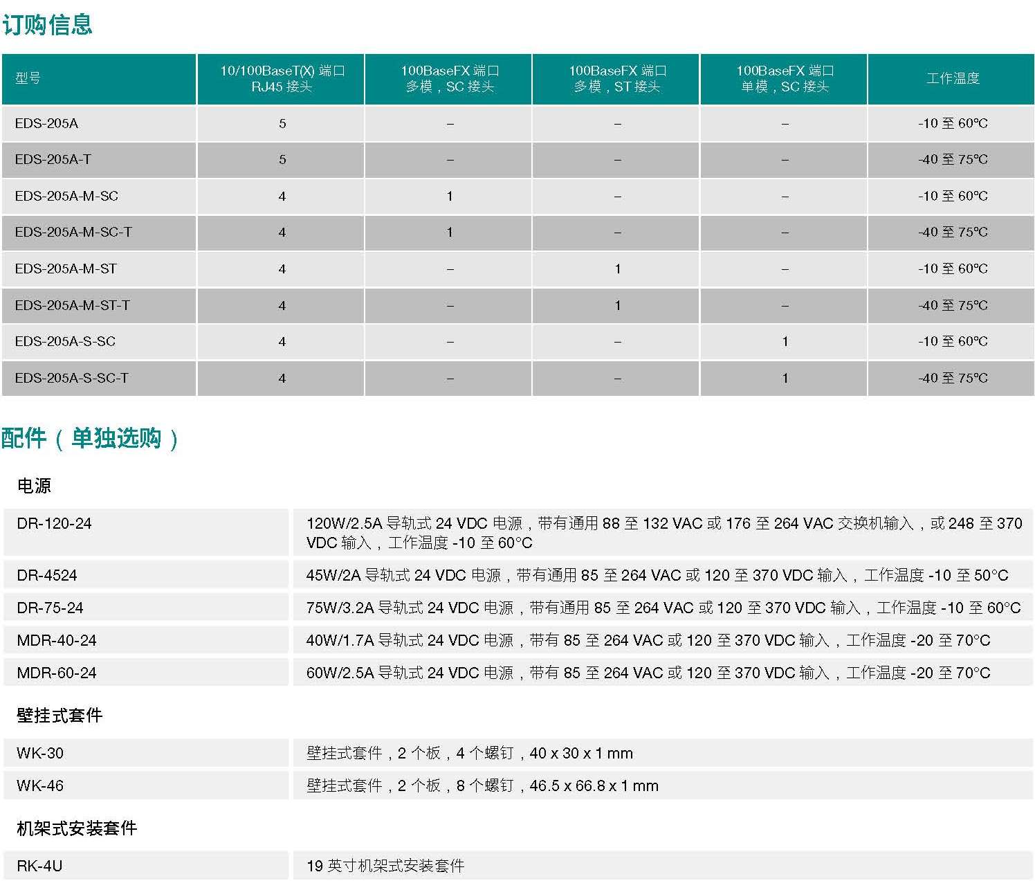The width and height of the screenshot is (1035, 881).
Task: Select the MDR-60-24 power supply name
Action: [57, 673]
